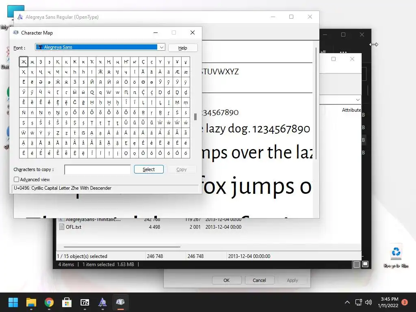This screenshot has height=312, width=416.
Task: Select the sharp s ß character cell
Action: click(x=83, y=133)
